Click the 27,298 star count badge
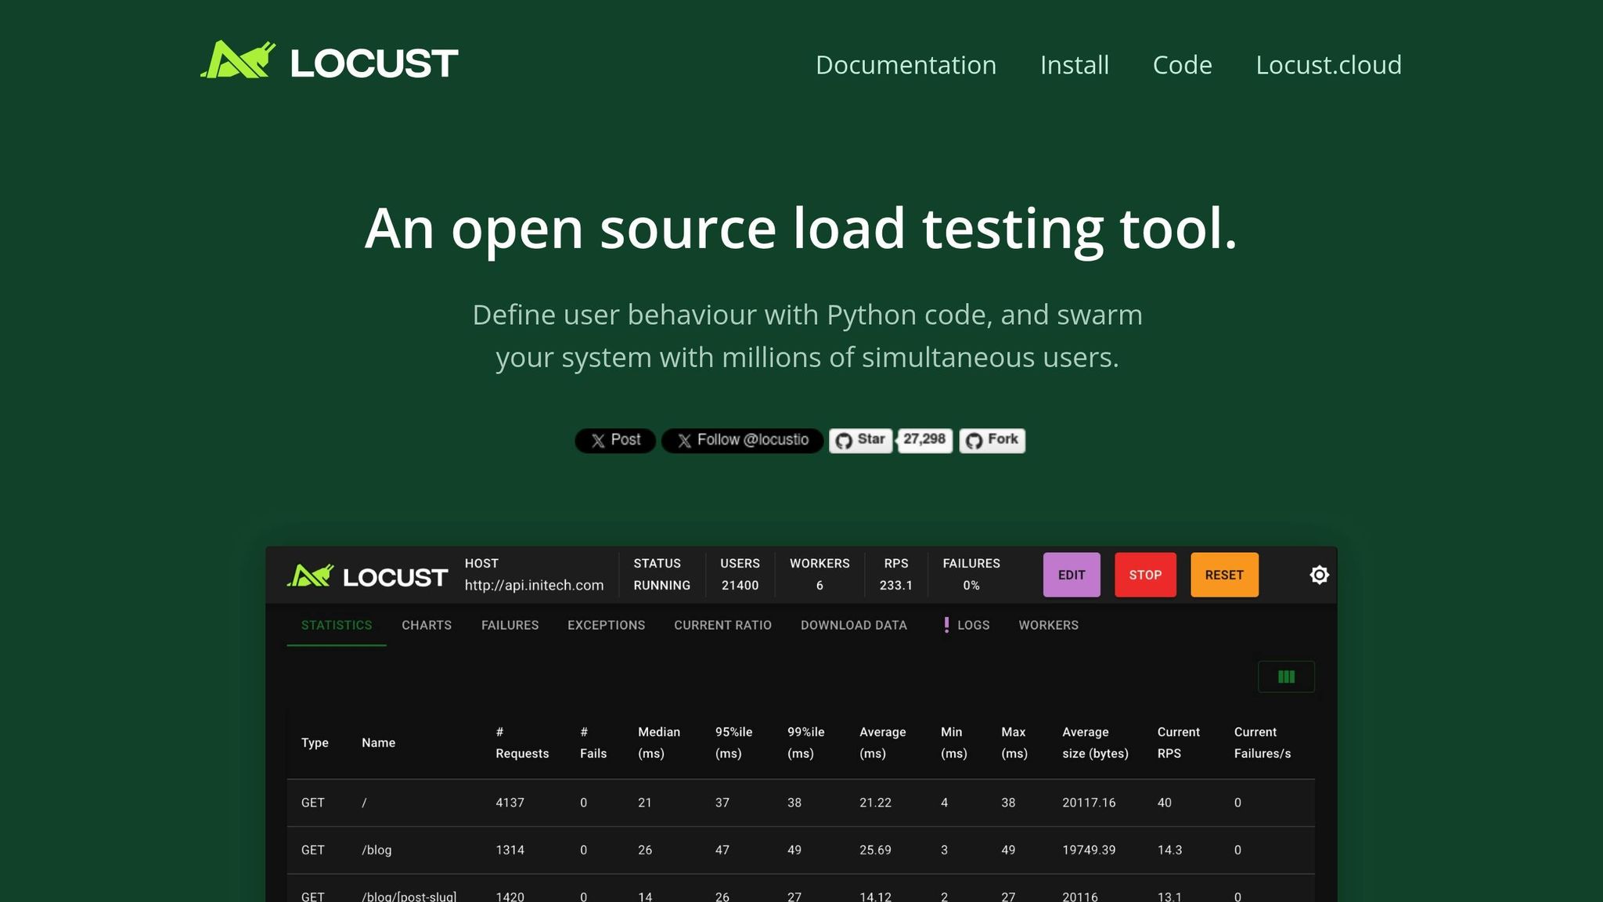 click(924, 440)
